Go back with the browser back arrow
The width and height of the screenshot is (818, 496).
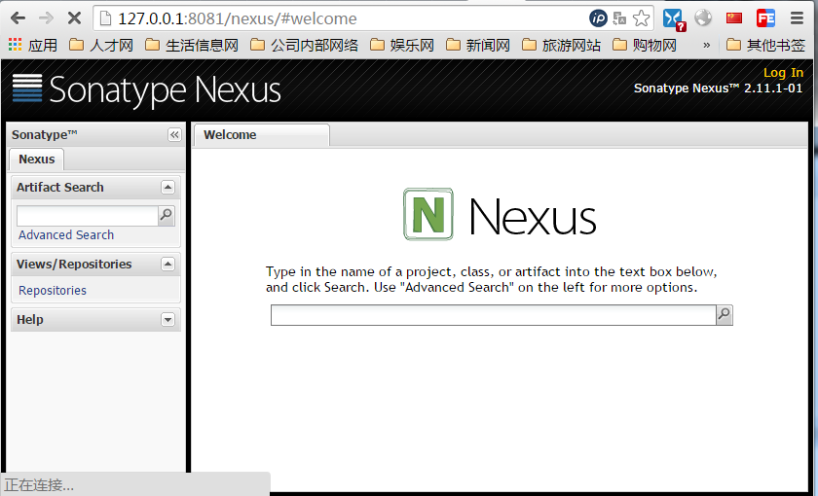pos(18,18)
